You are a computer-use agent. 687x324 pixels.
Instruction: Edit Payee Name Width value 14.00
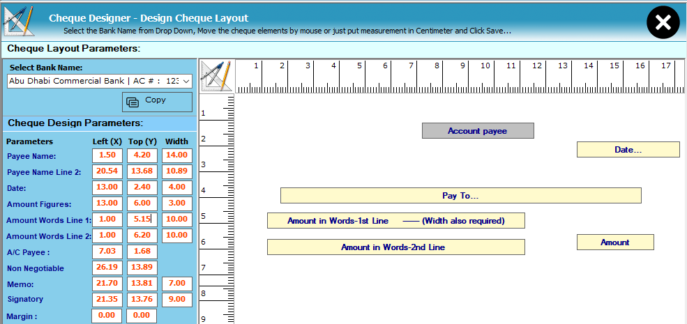(x=177, y=155)
